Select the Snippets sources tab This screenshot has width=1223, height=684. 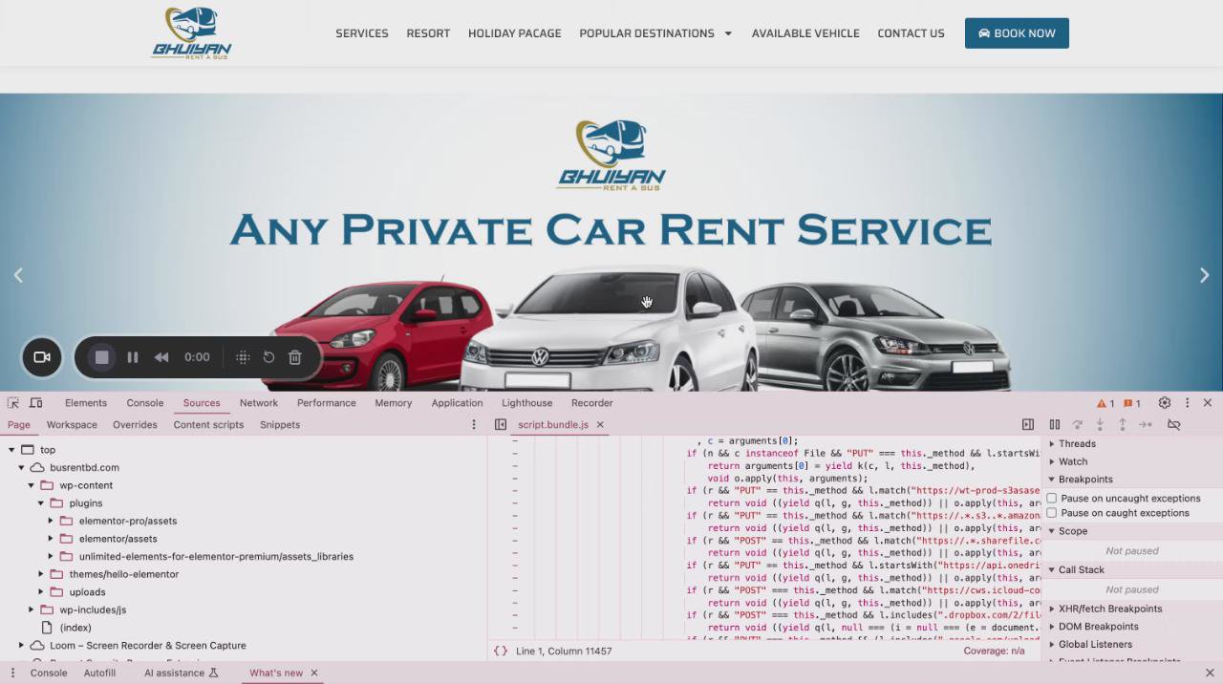pos(280,425)
